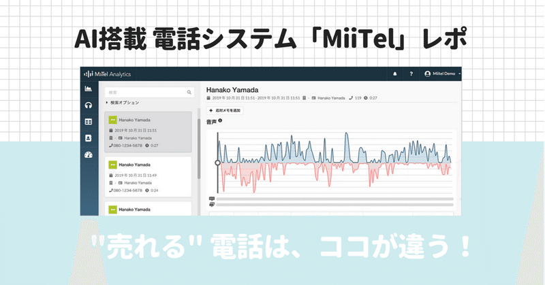Click 080-1234-5678 on the 11:49 card
This screenshot has height=285, width=545.
coord(127,190)
